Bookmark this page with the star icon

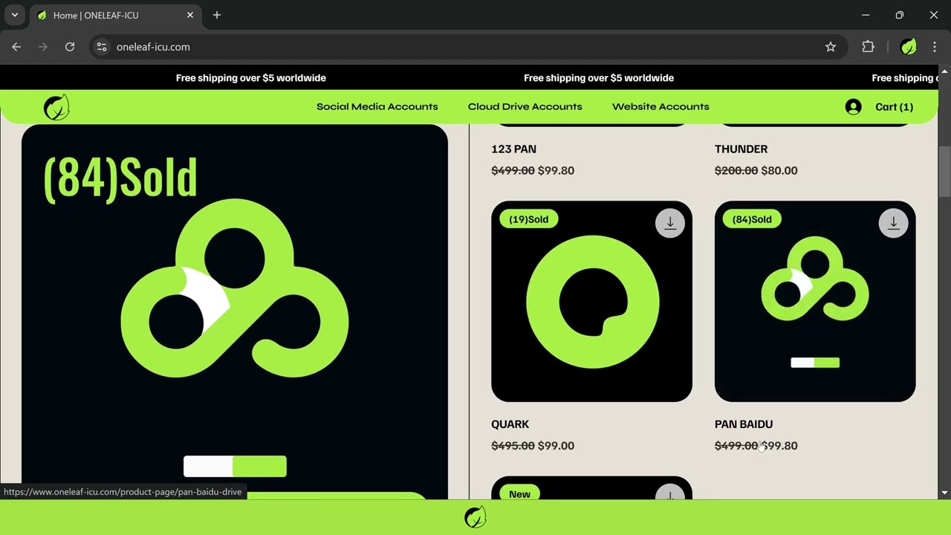(x=831, y=47)
